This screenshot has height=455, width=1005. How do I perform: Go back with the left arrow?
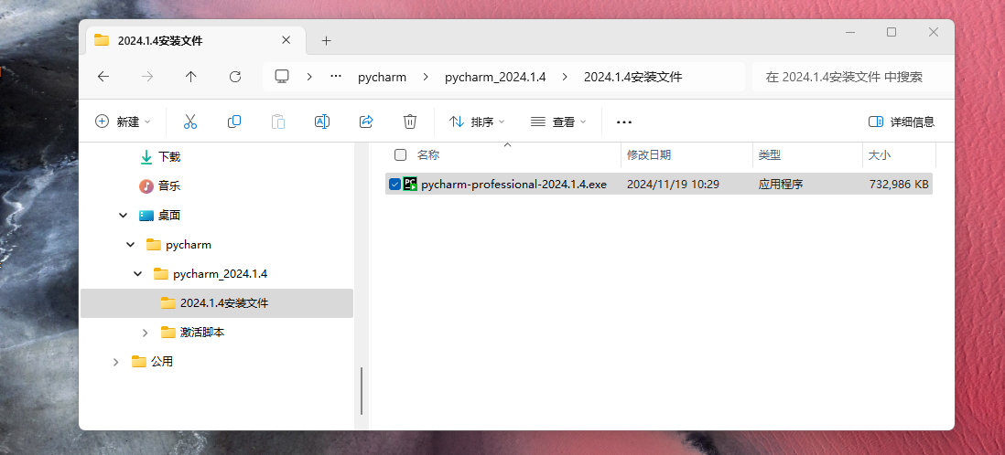pyautogui.click(x=103, y=77)
